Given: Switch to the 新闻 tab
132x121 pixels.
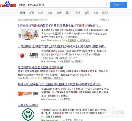Looking at the screenshot, I should coord(32,13).
